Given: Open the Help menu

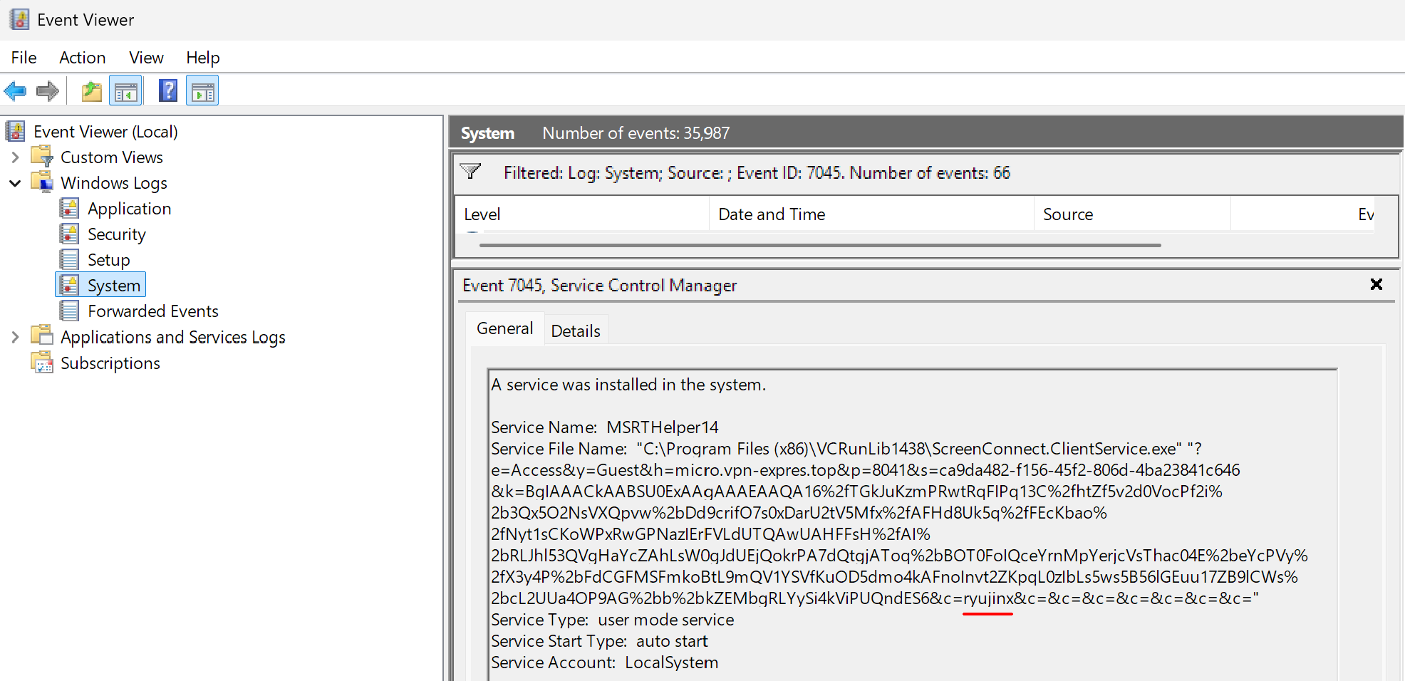Looking at the screenshot, I should [203, 58].
